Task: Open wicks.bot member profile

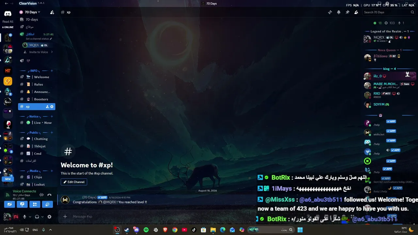Action: (390, 133)
